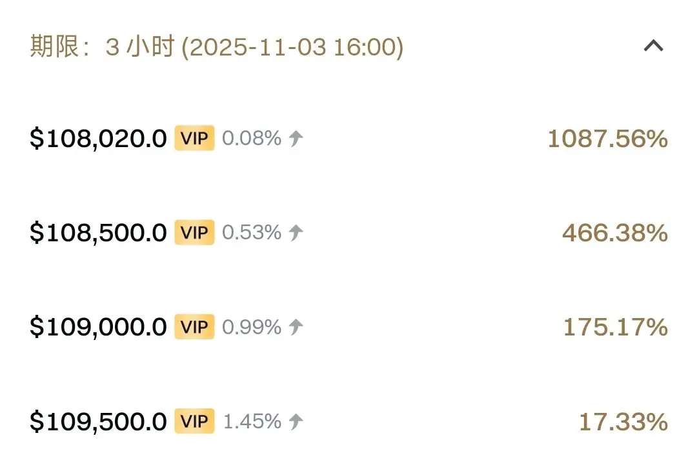The image size is (697, 460).
Task: Collapse the 3 小时 term section chevron
Action: (653, 46)
